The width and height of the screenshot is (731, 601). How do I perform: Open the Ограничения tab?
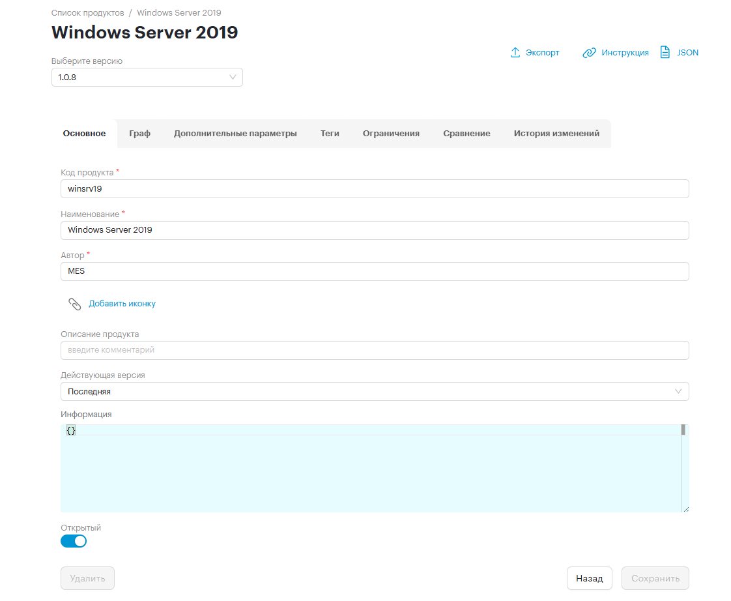(391, 134)
